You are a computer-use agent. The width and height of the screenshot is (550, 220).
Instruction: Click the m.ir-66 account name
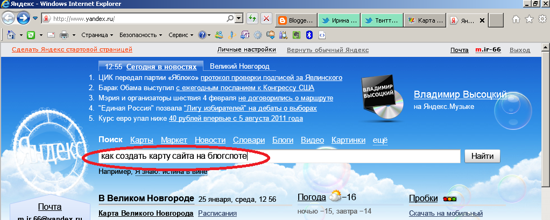click(488, 50)
